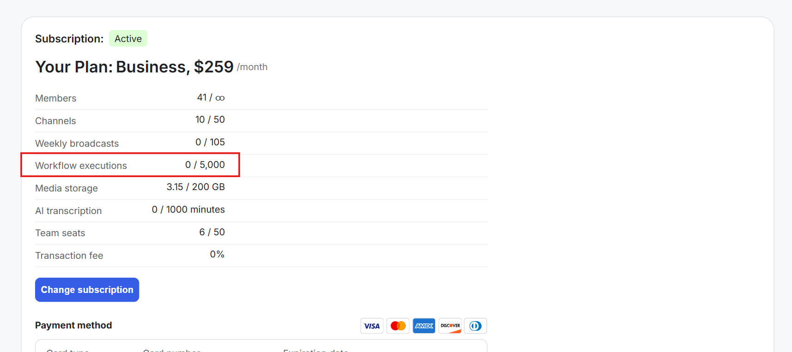This screenshot has width=792, height=352.
Task: Click the Team seats 6 / 50 value
Action: [212, 232]
